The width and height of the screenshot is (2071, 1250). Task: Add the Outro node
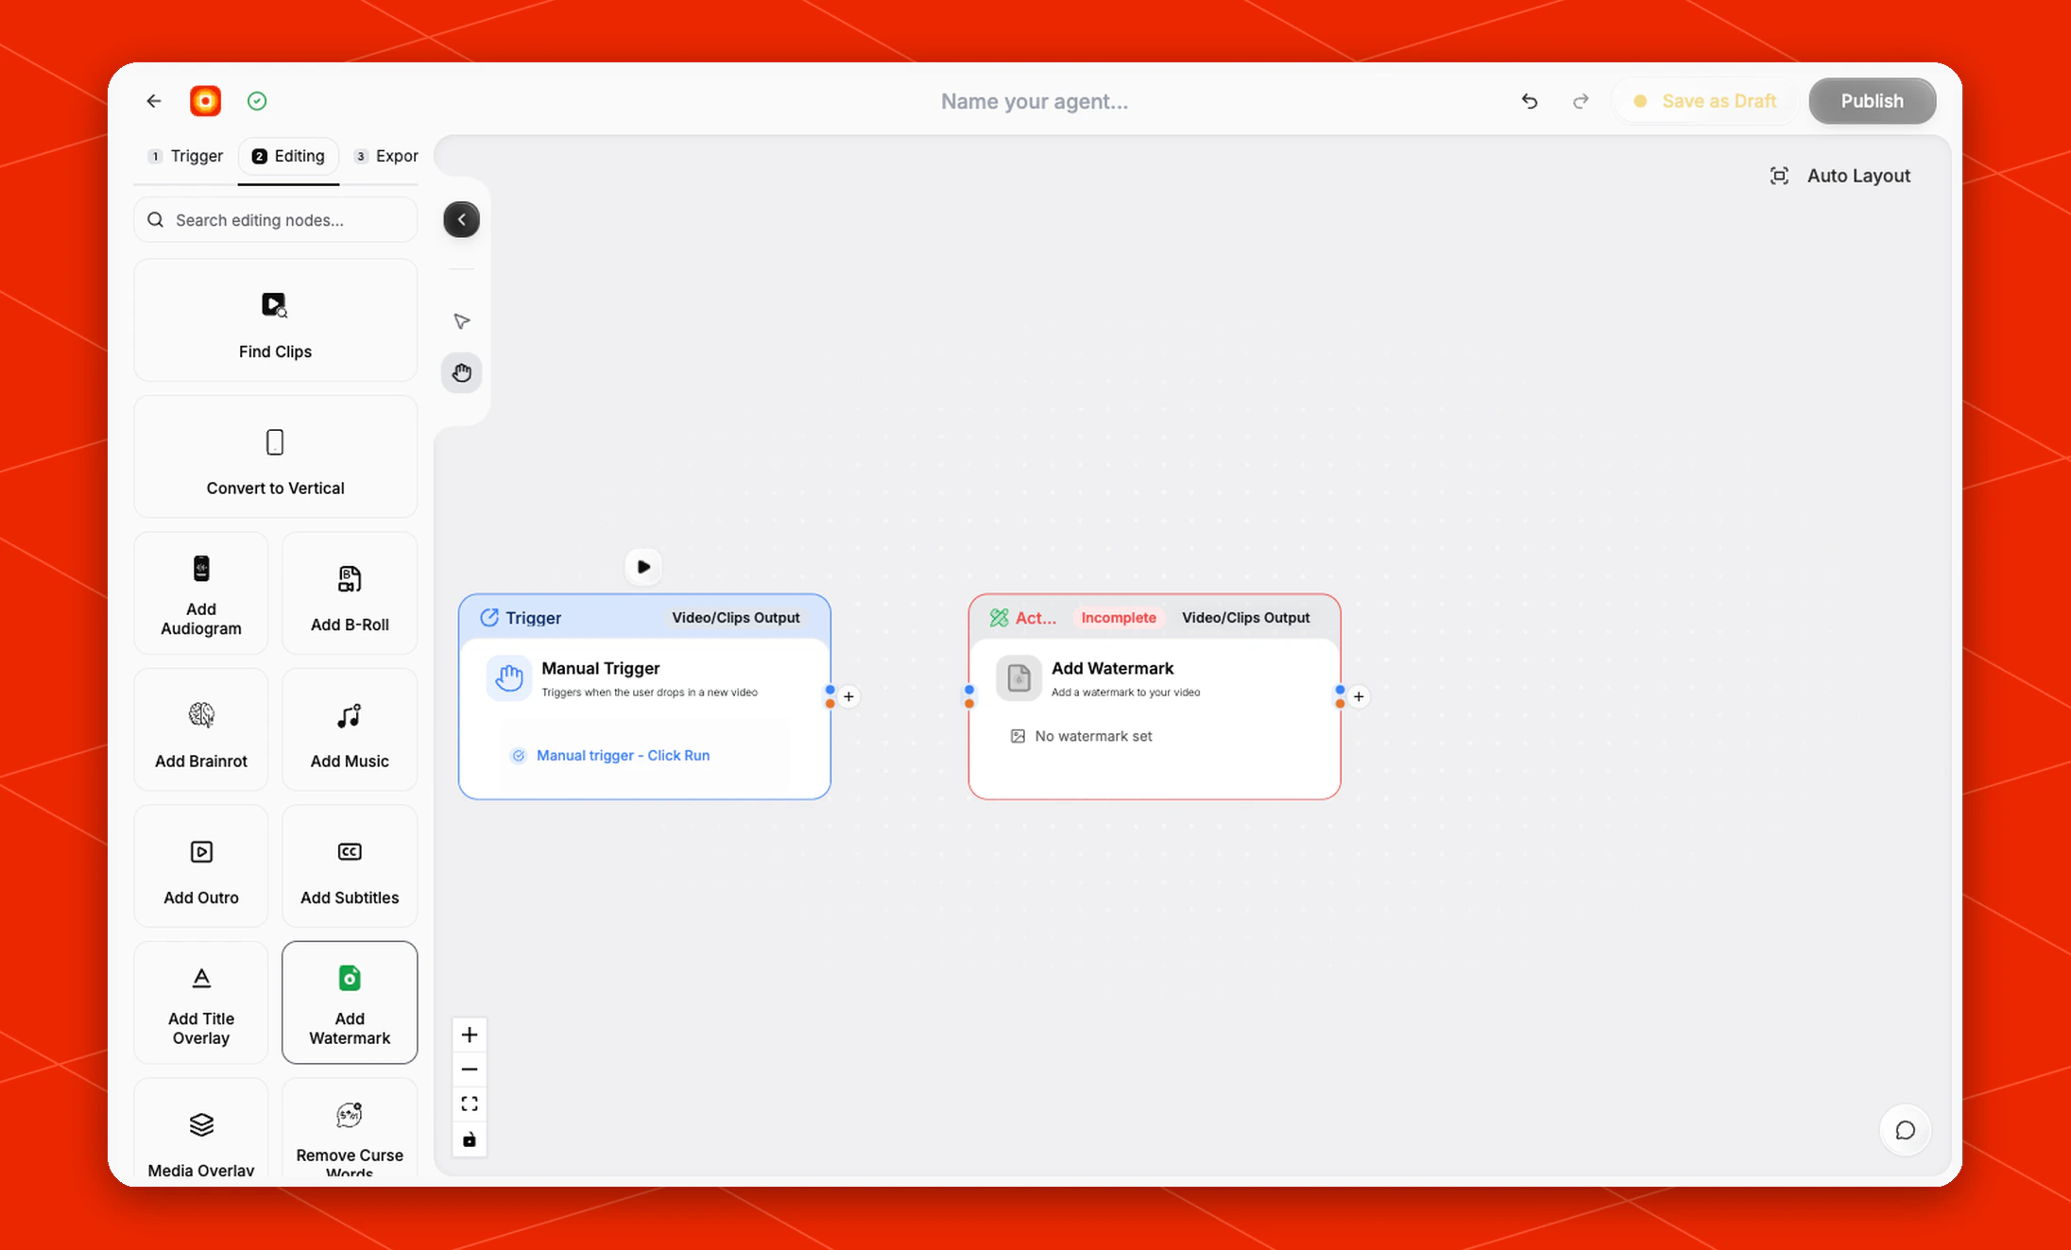(201, 866)
